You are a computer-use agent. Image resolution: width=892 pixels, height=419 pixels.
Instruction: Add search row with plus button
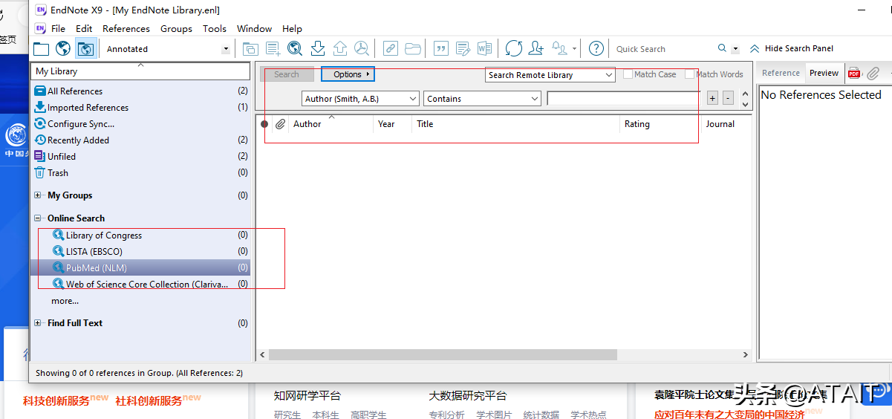point(712,98)
